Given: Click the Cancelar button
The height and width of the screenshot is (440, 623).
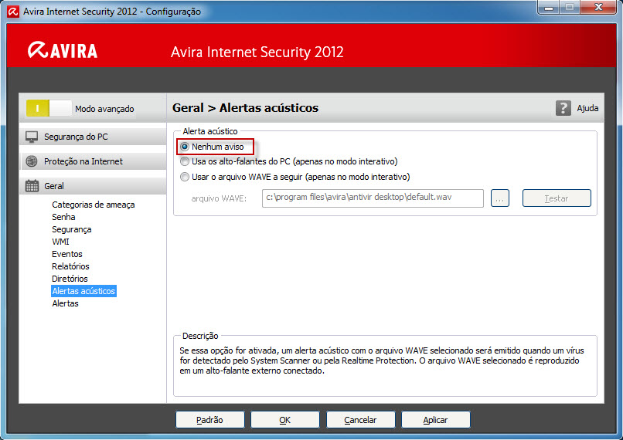Looking at the screenshot, I should click(360, 420).
